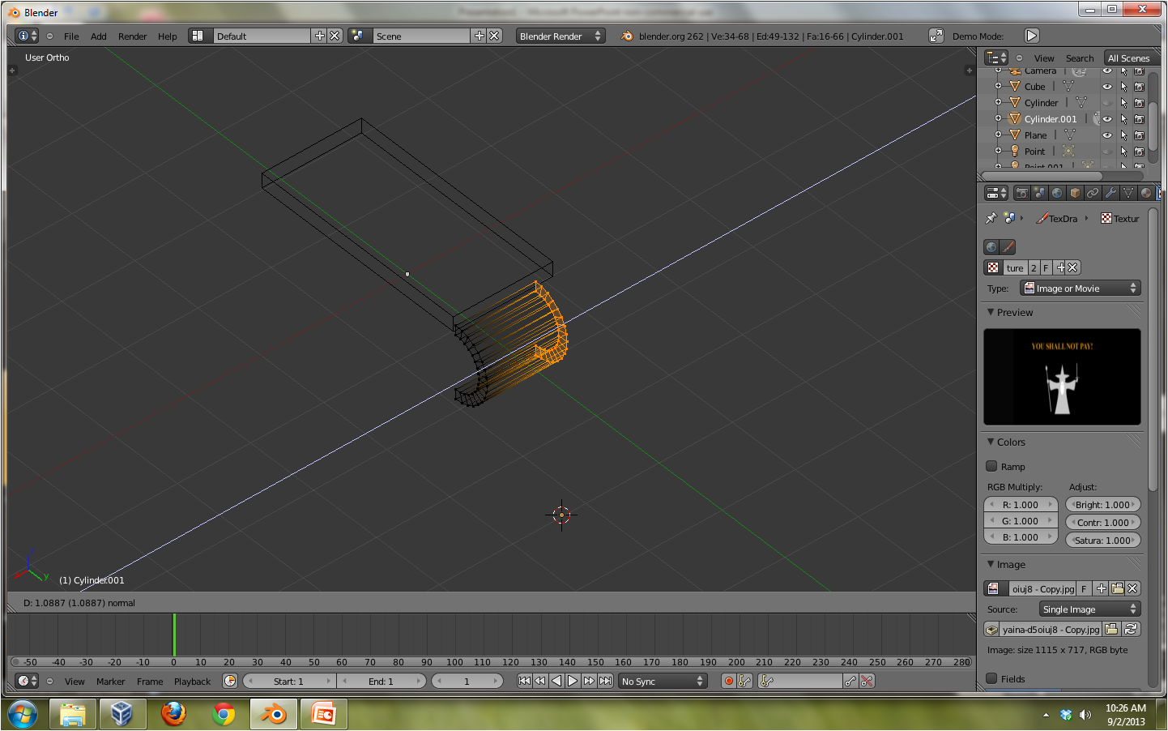Open the World properties globe tab
This screenshot has height=731, width=1168.
click(1057, 193)
